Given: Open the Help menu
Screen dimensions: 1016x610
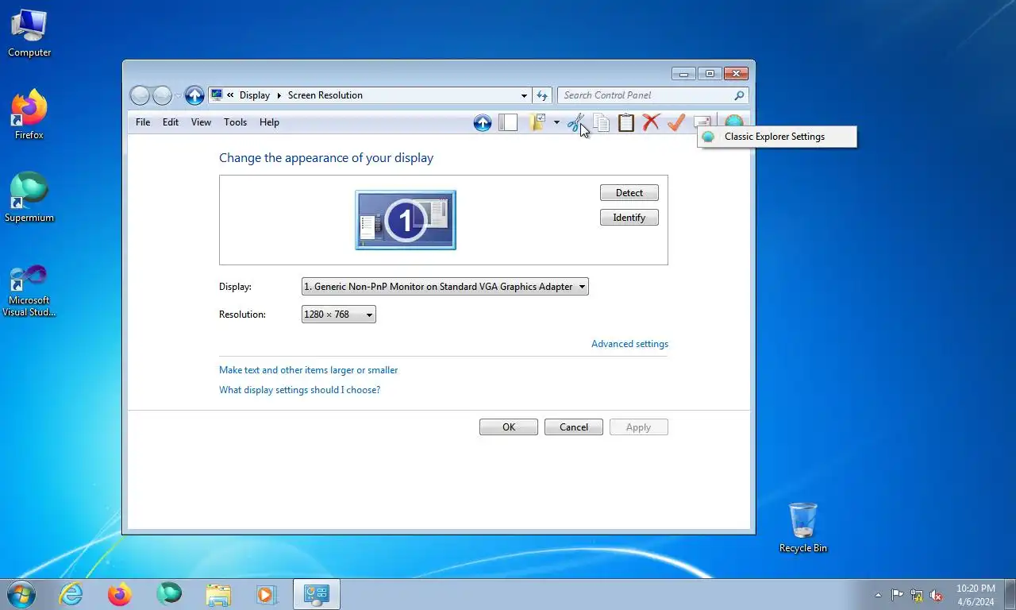Looking at the screenshot, I should 269,122.
